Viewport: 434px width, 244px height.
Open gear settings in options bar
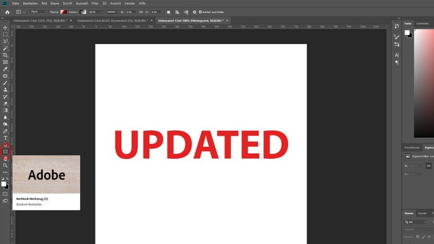(194, 12)
